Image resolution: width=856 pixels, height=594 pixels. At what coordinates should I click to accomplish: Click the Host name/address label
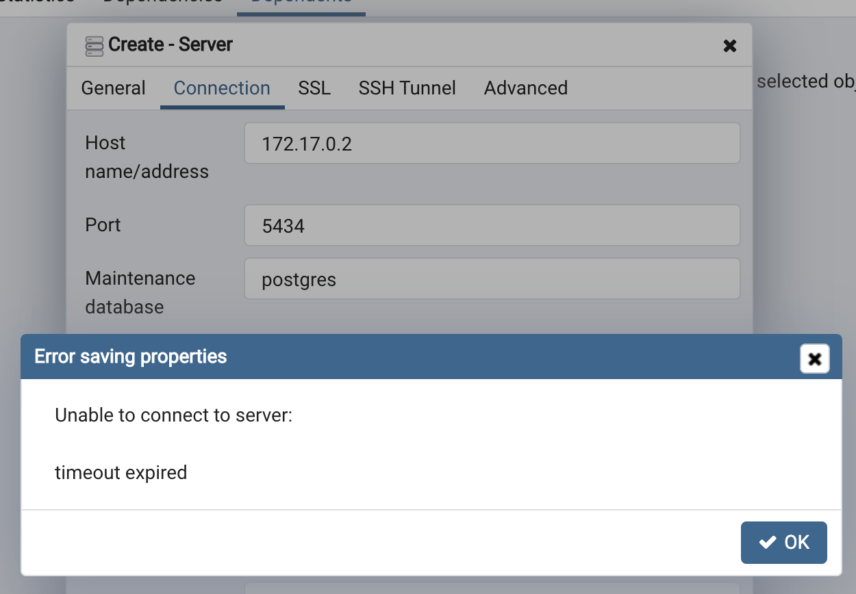pos(147,157)
